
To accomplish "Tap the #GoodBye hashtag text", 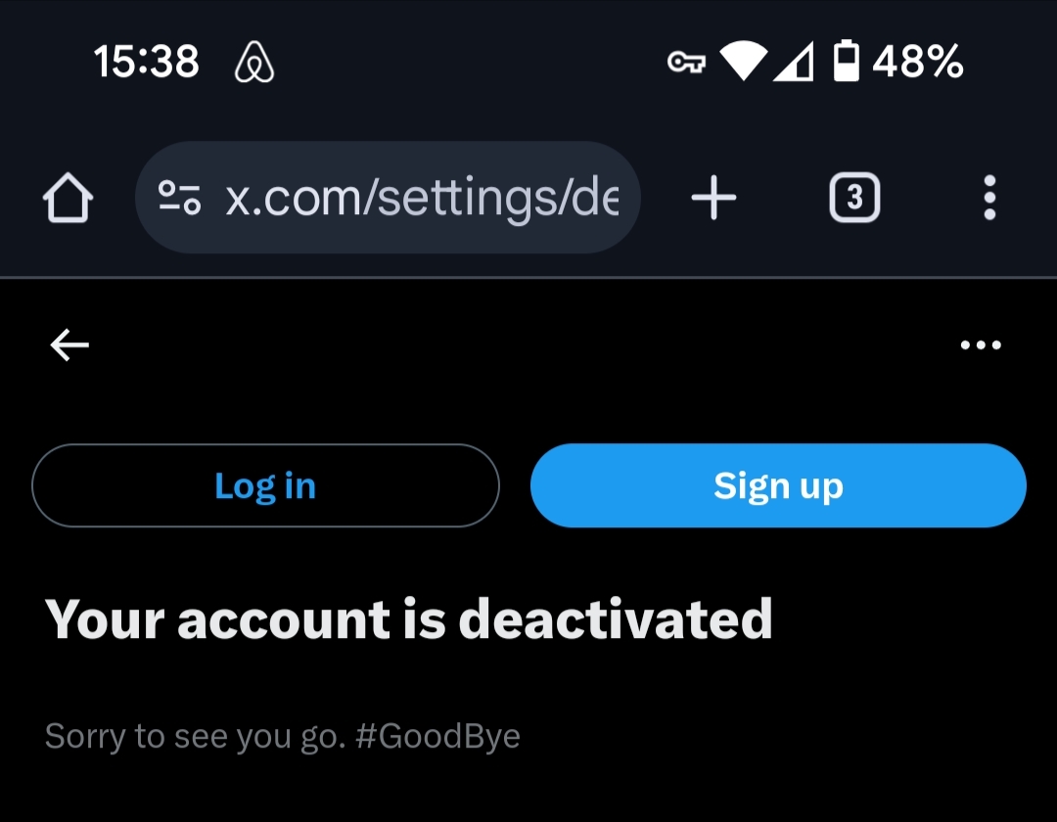I will point(437,736).
